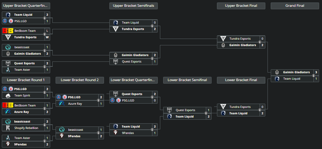Screen dimensions: 322x149
Task: Click the Grand Final round header
Action: point(295,6)
